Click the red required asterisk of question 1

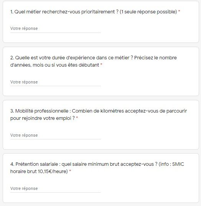179,11
